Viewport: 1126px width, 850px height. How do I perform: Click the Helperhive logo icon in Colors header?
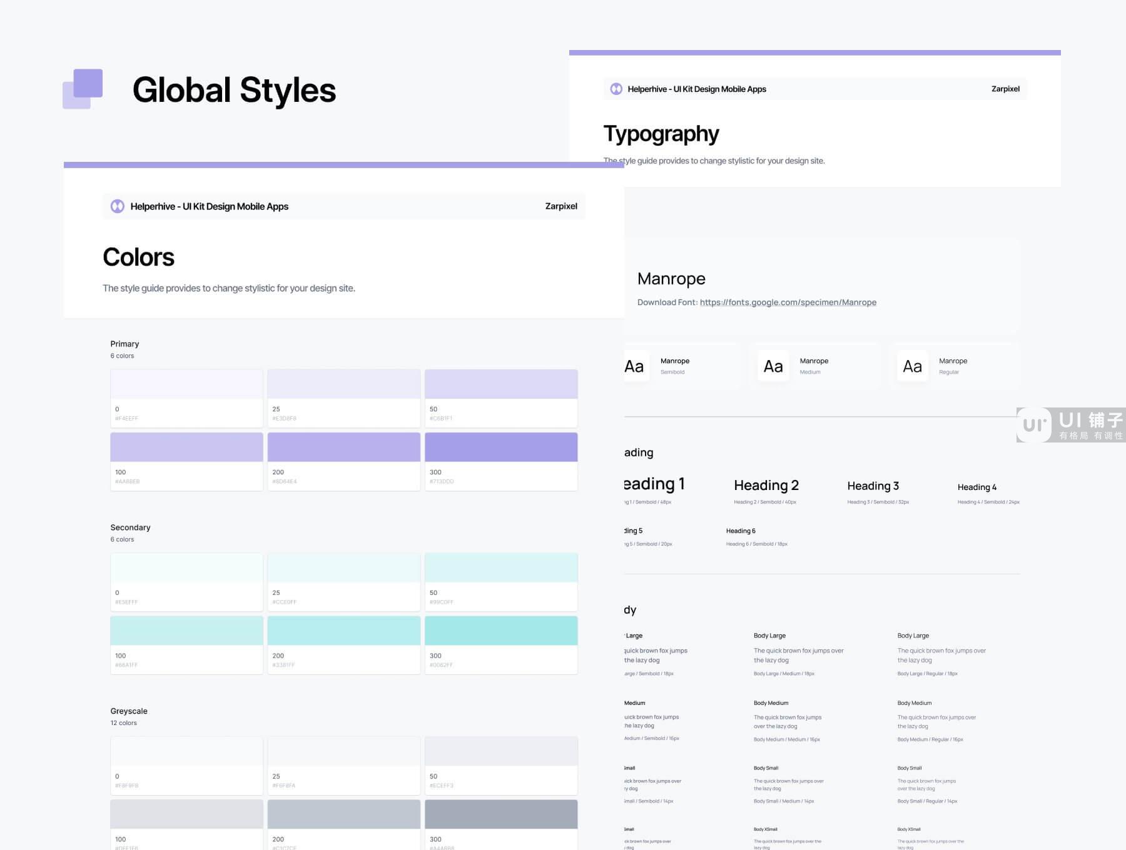pos(118,206)
